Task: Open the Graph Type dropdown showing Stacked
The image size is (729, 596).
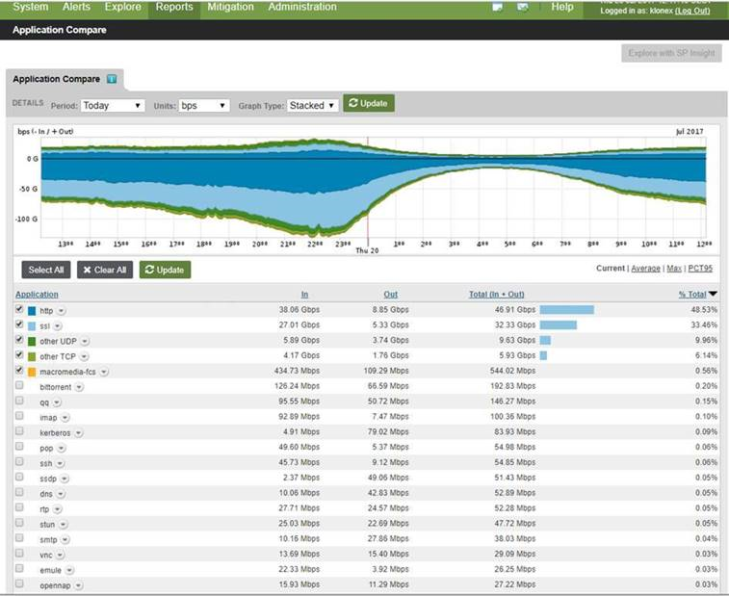Action: (313, 105)
